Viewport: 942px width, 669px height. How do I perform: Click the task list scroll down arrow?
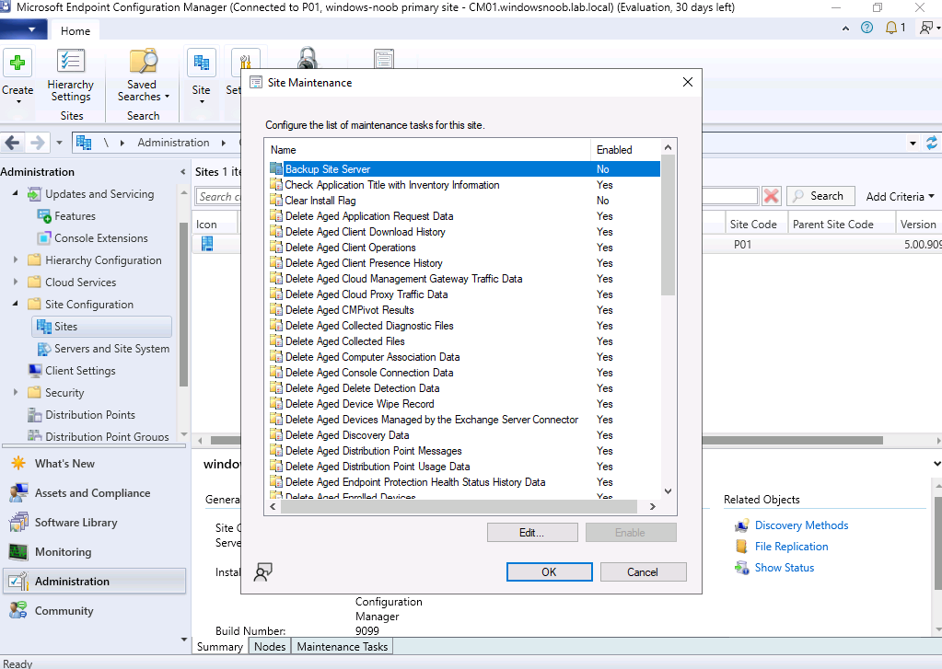click(668, 491)
